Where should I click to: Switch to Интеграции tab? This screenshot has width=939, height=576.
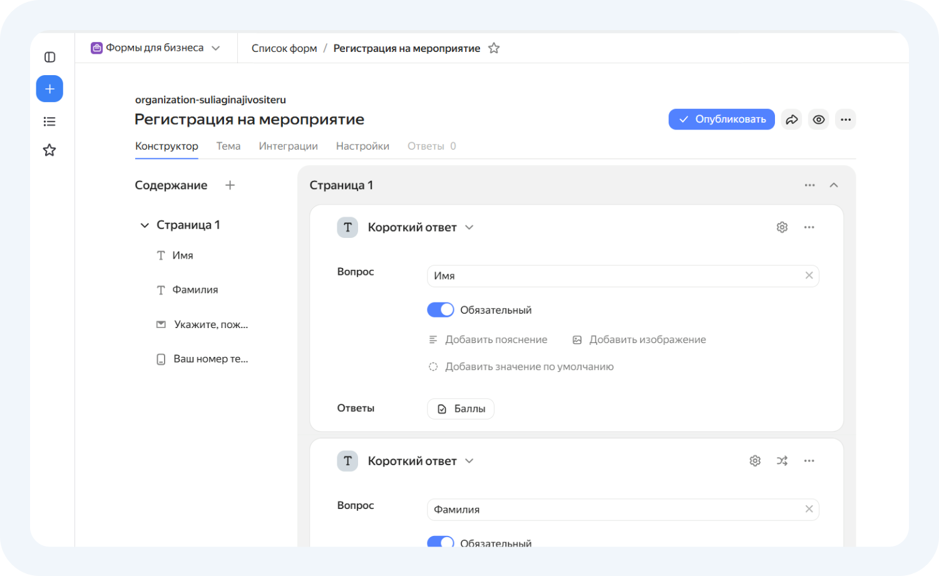click(x=289, y=146)
